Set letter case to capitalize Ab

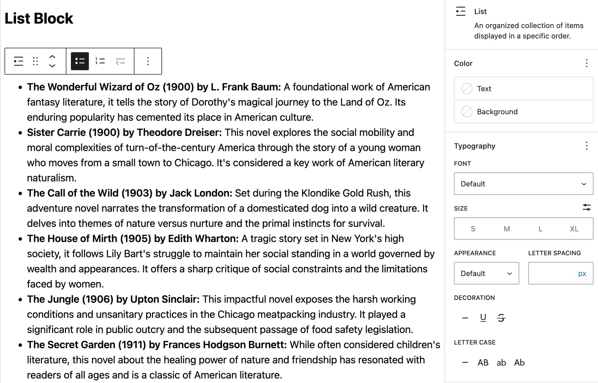click(519, 363)
